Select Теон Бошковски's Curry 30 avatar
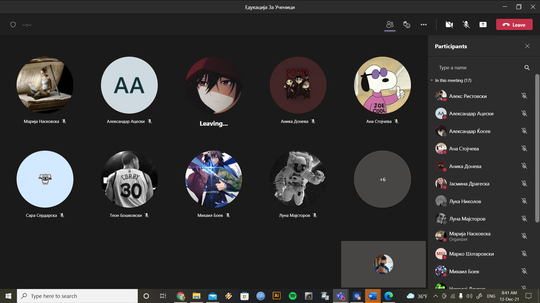This screenshot has width=540, height=303. click(x=129, y=179)
